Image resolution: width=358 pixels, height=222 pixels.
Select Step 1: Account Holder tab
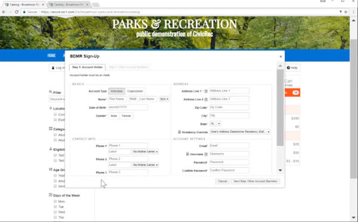pos(87,67)
